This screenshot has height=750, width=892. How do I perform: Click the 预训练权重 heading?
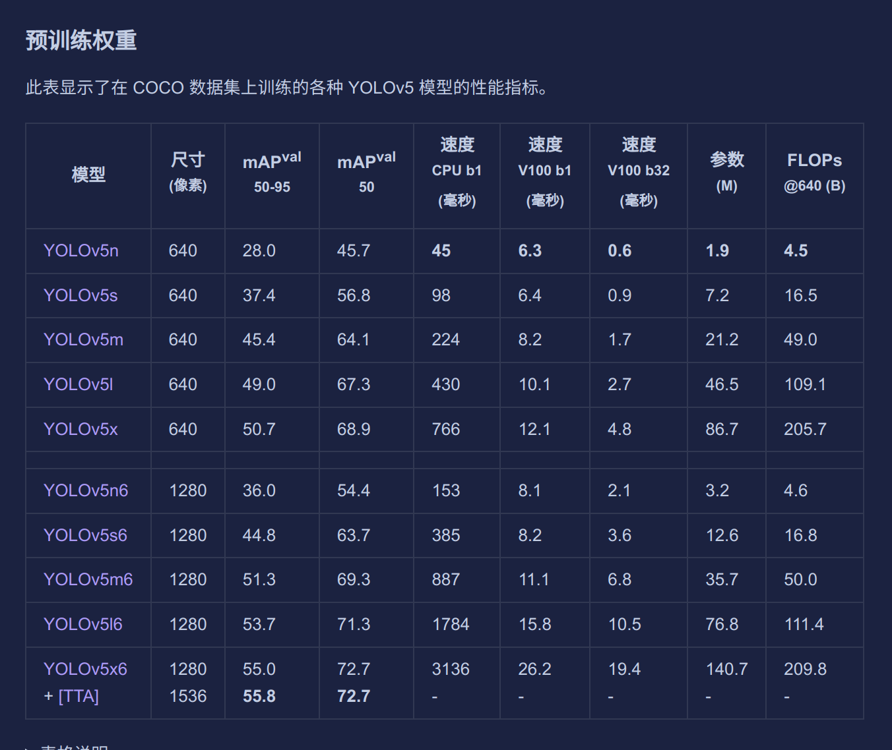point(81,40)
